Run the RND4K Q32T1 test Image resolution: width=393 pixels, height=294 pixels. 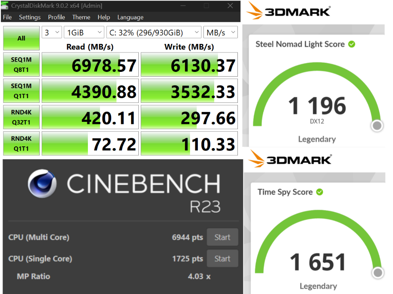pyautogui.click(x=21, y=117)
